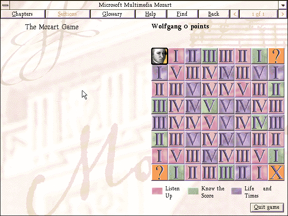Pick the pink III tile in top board row
Screen dimensions: 288x216
tap(226, 56)
